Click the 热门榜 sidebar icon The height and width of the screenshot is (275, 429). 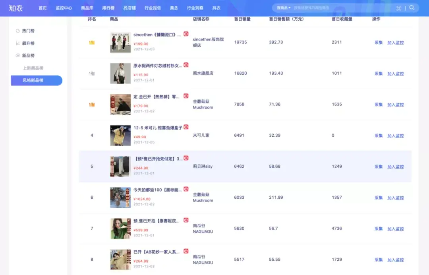tap(18, 31)
